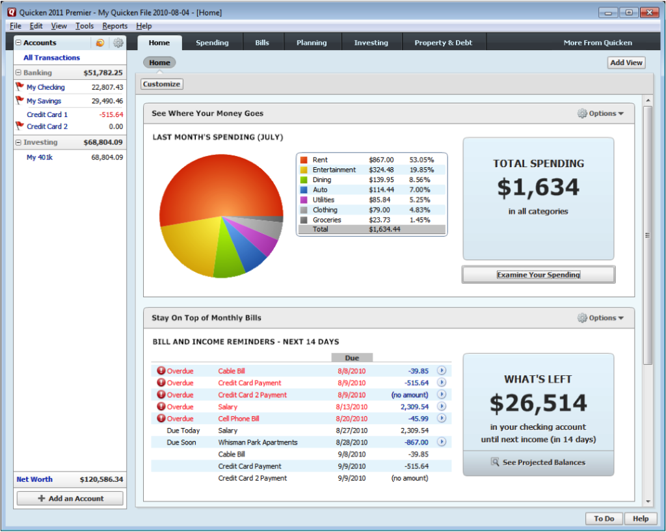Click the blue Auto legend swatch

point(304,190)
